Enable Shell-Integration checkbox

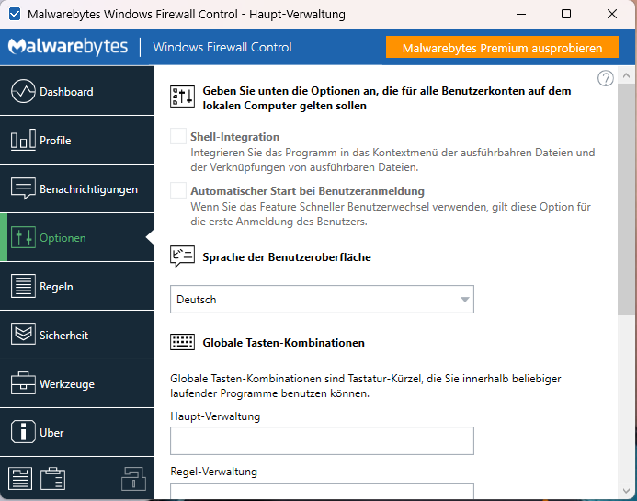[178, 136]
